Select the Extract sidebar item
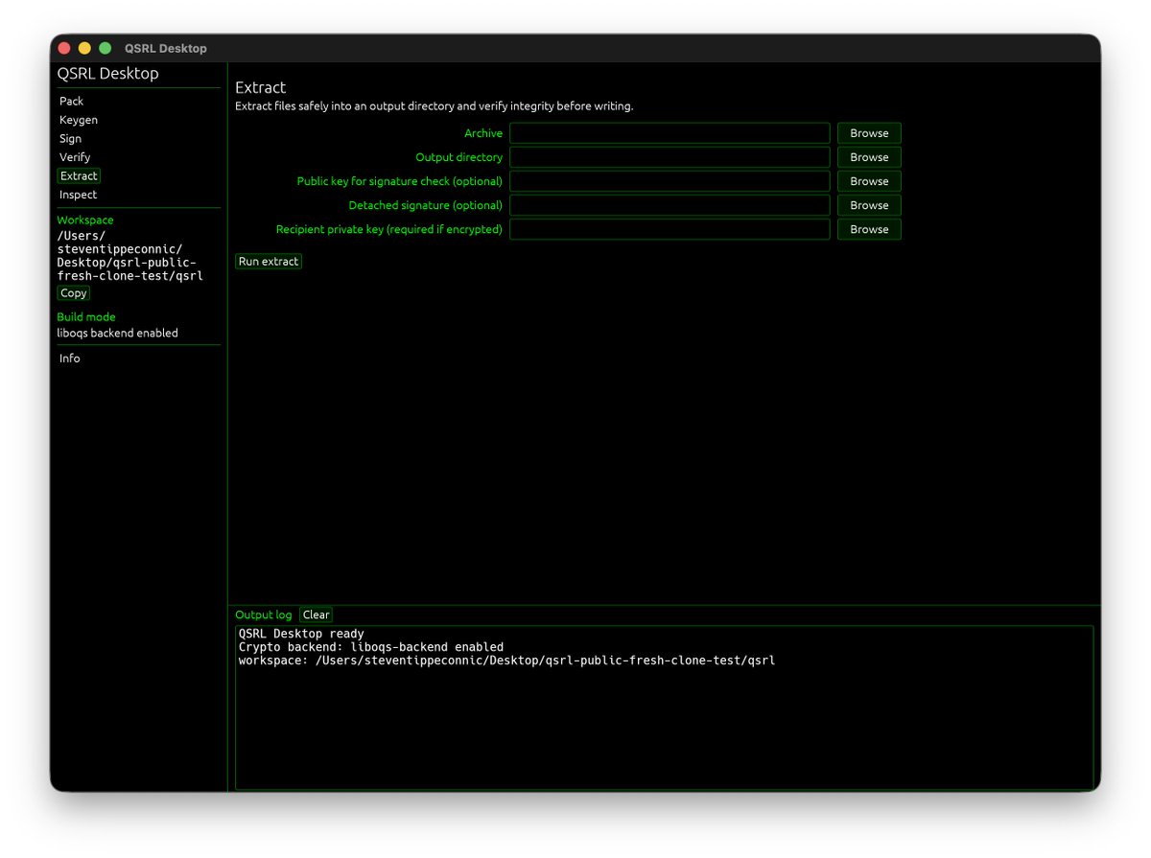 [x=79, y=175]
